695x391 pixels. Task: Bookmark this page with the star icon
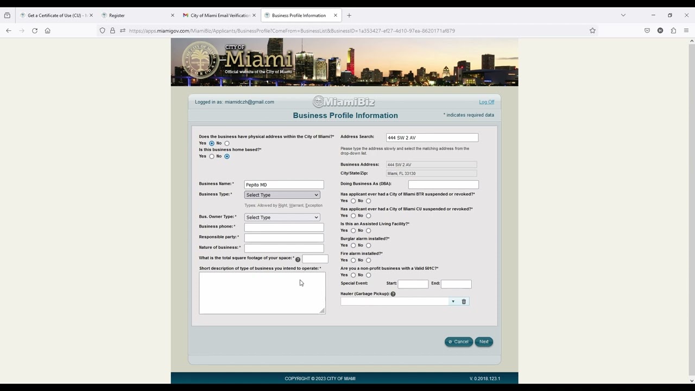(592, 30)
